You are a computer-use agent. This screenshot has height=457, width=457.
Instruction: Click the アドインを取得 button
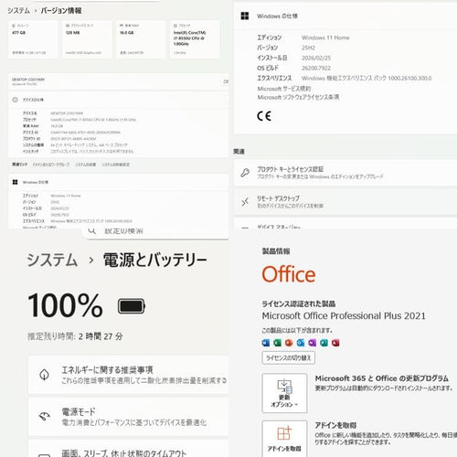pyautogui.click(x=284, y=439)
